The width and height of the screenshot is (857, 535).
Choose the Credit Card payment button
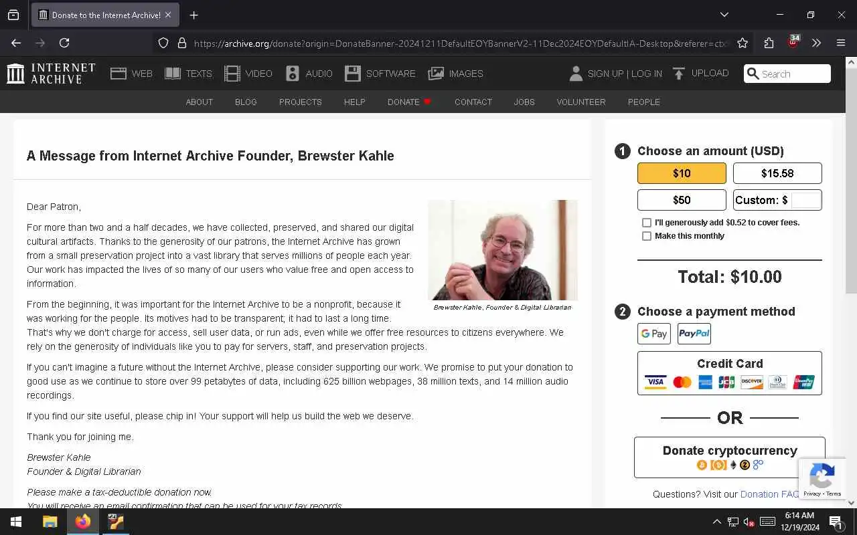(x=730, y=373)
